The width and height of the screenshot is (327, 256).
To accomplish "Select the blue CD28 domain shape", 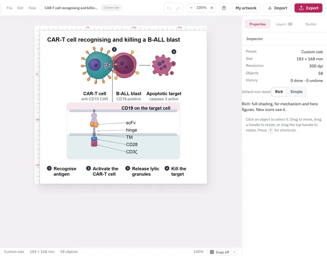I will [x=94, y=139].
